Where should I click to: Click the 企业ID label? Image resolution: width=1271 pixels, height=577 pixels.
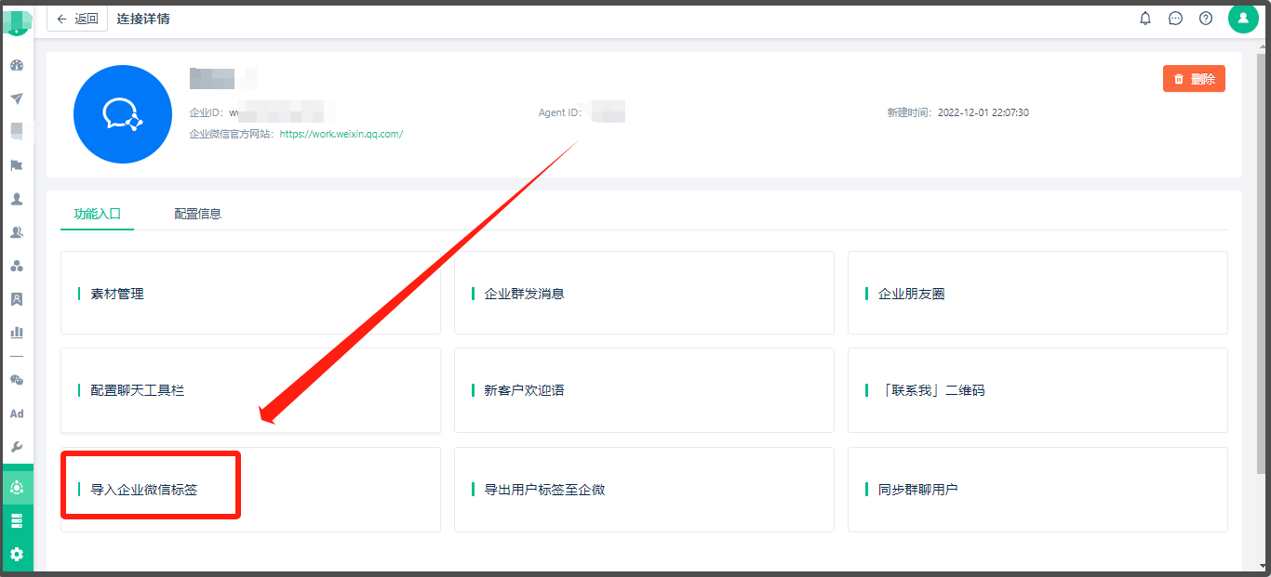tap(207, 112)
